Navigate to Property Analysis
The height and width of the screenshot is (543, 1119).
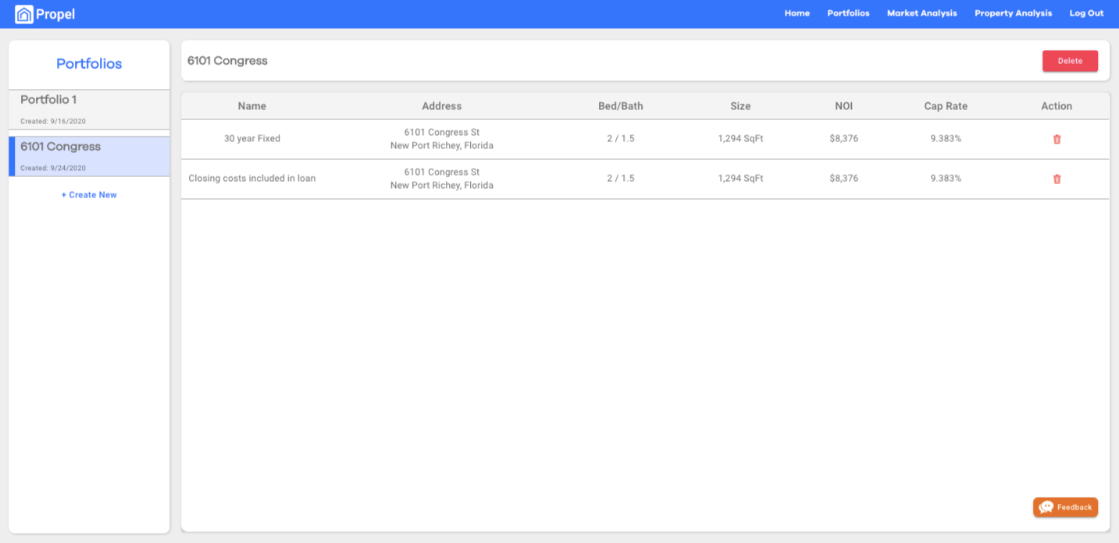(1014, 13)
